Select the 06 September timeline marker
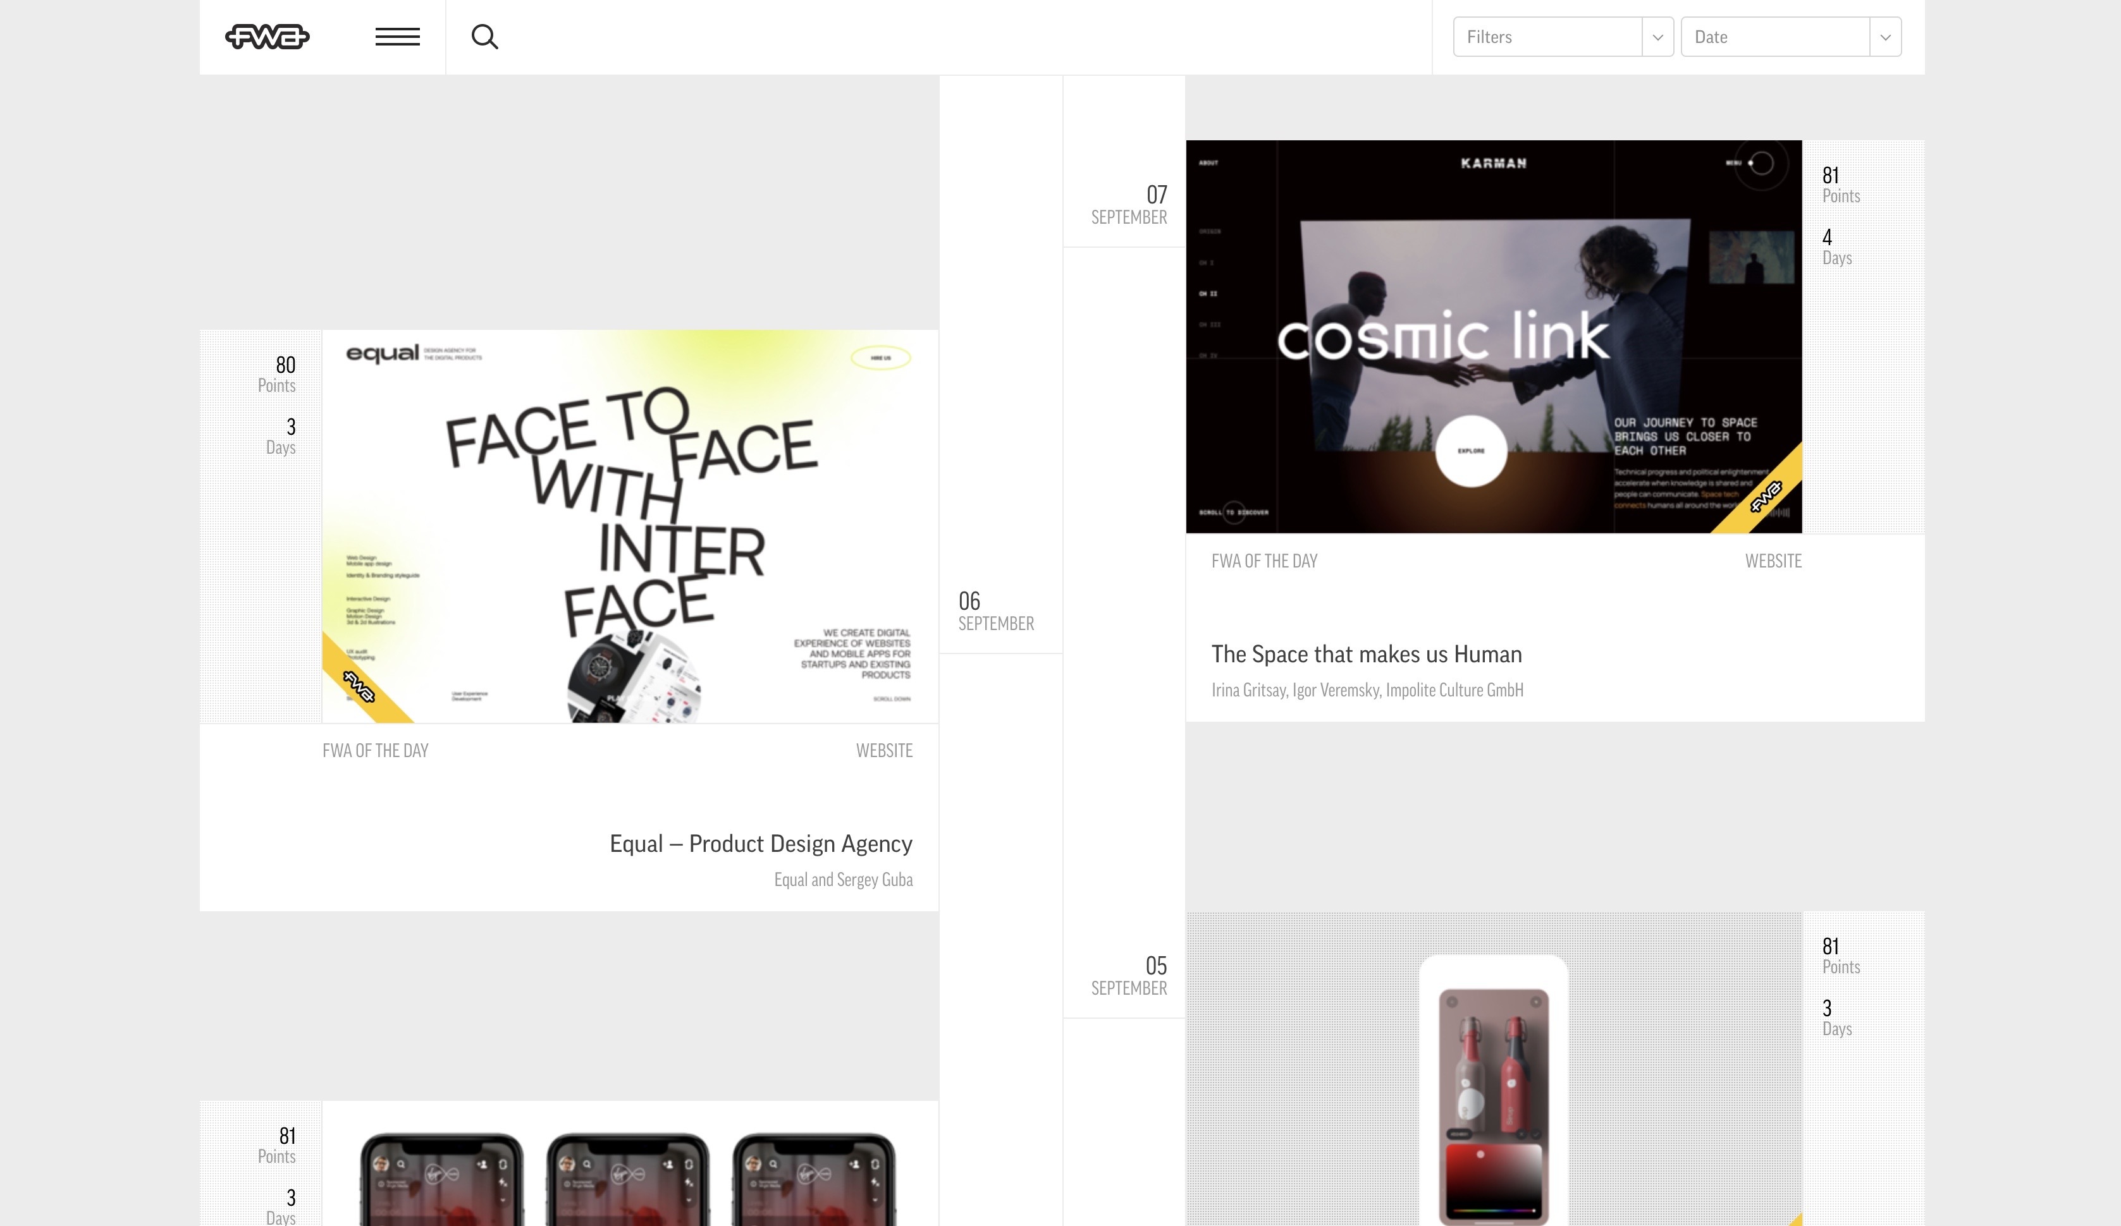Image resolution: width=2121 pixels, height=1226 pixels. click(x=997, y=611)
